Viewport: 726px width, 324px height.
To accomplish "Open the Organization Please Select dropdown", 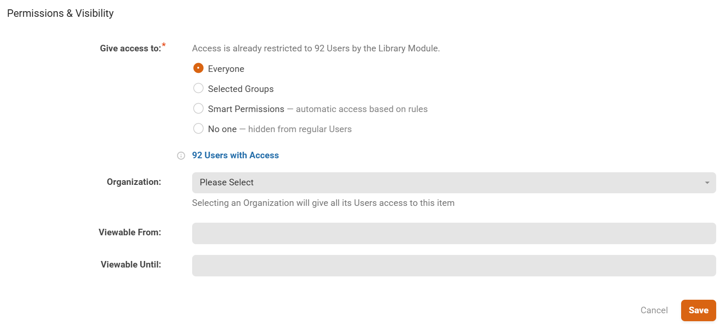I will click(454, 183).
